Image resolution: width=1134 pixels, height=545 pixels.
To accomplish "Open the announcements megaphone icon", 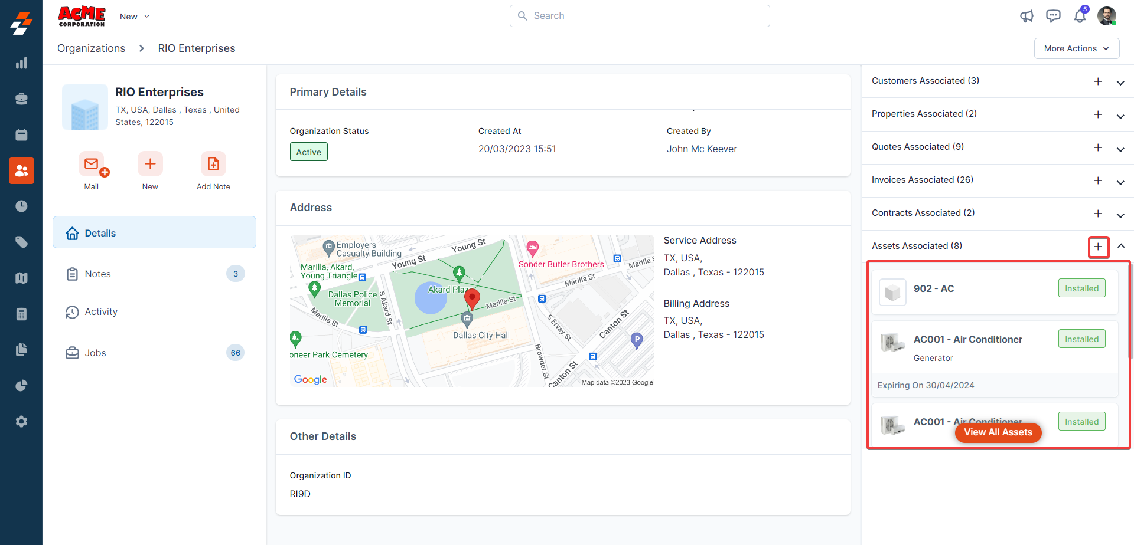I will (1027, 16).
